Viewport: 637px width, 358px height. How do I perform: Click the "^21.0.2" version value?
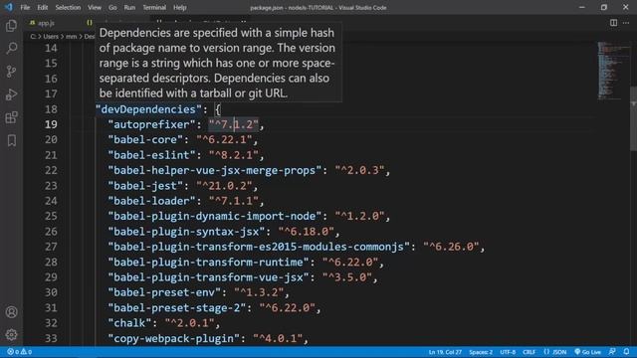coord(224,186)
